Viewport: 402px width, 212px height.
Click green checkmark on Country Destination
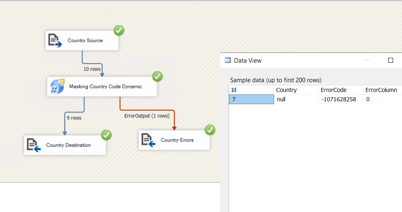click(106, 135)
